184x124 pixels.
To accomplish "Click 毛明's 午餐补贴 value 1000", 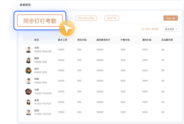I will pyautogui.click(x=123, y=50).
